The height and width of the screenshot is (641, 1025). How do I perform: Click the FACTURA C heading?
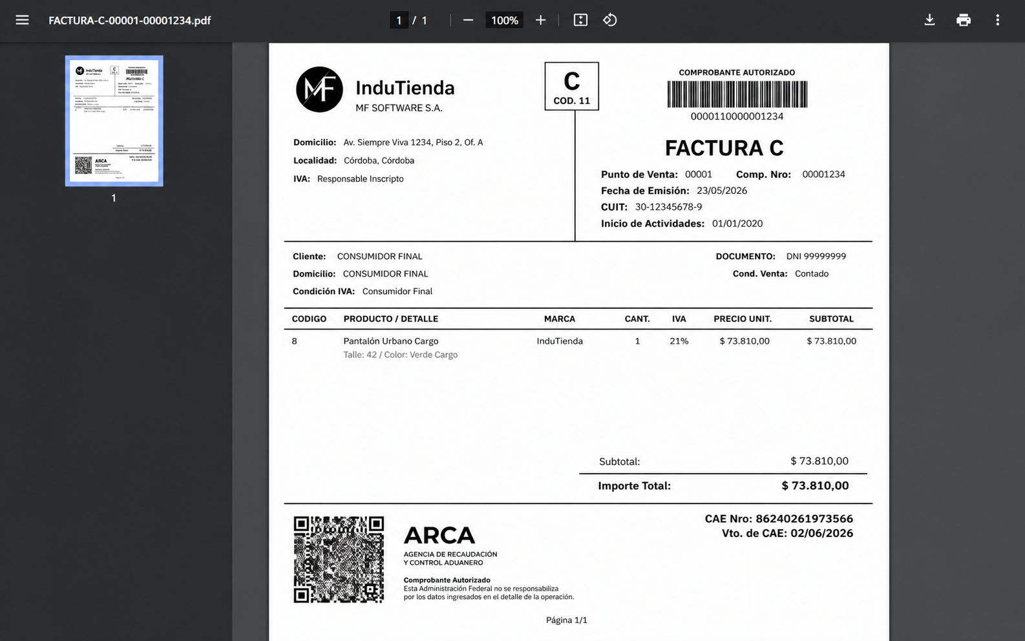724,148
